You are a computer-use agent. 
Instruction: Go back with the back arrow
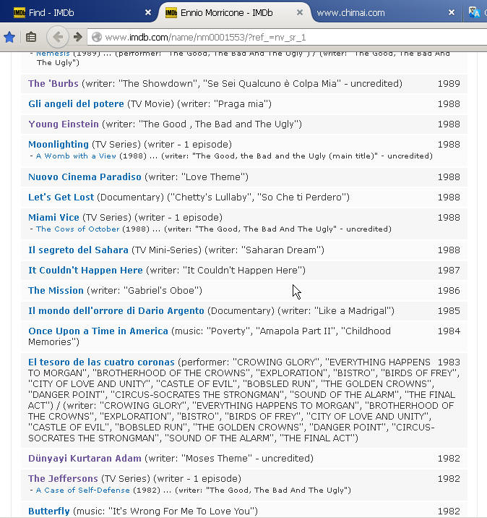pos(58,37)
